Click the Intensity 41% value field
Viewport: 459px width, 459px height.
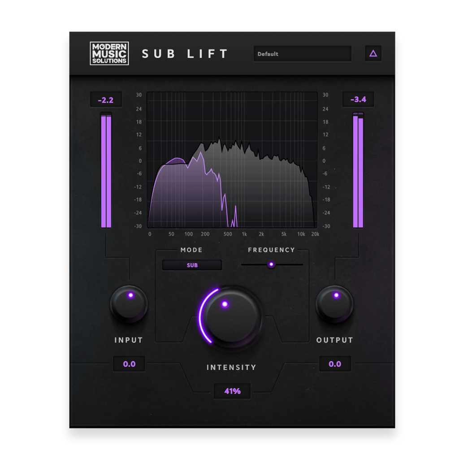pyautogui.click(x=232, y=391)
